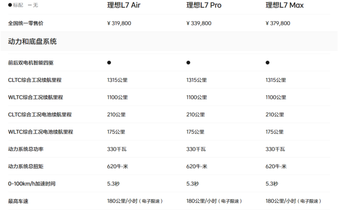
Task: Click the 动力系统总扭矩 row label
Action: click(x=26, y=166)
